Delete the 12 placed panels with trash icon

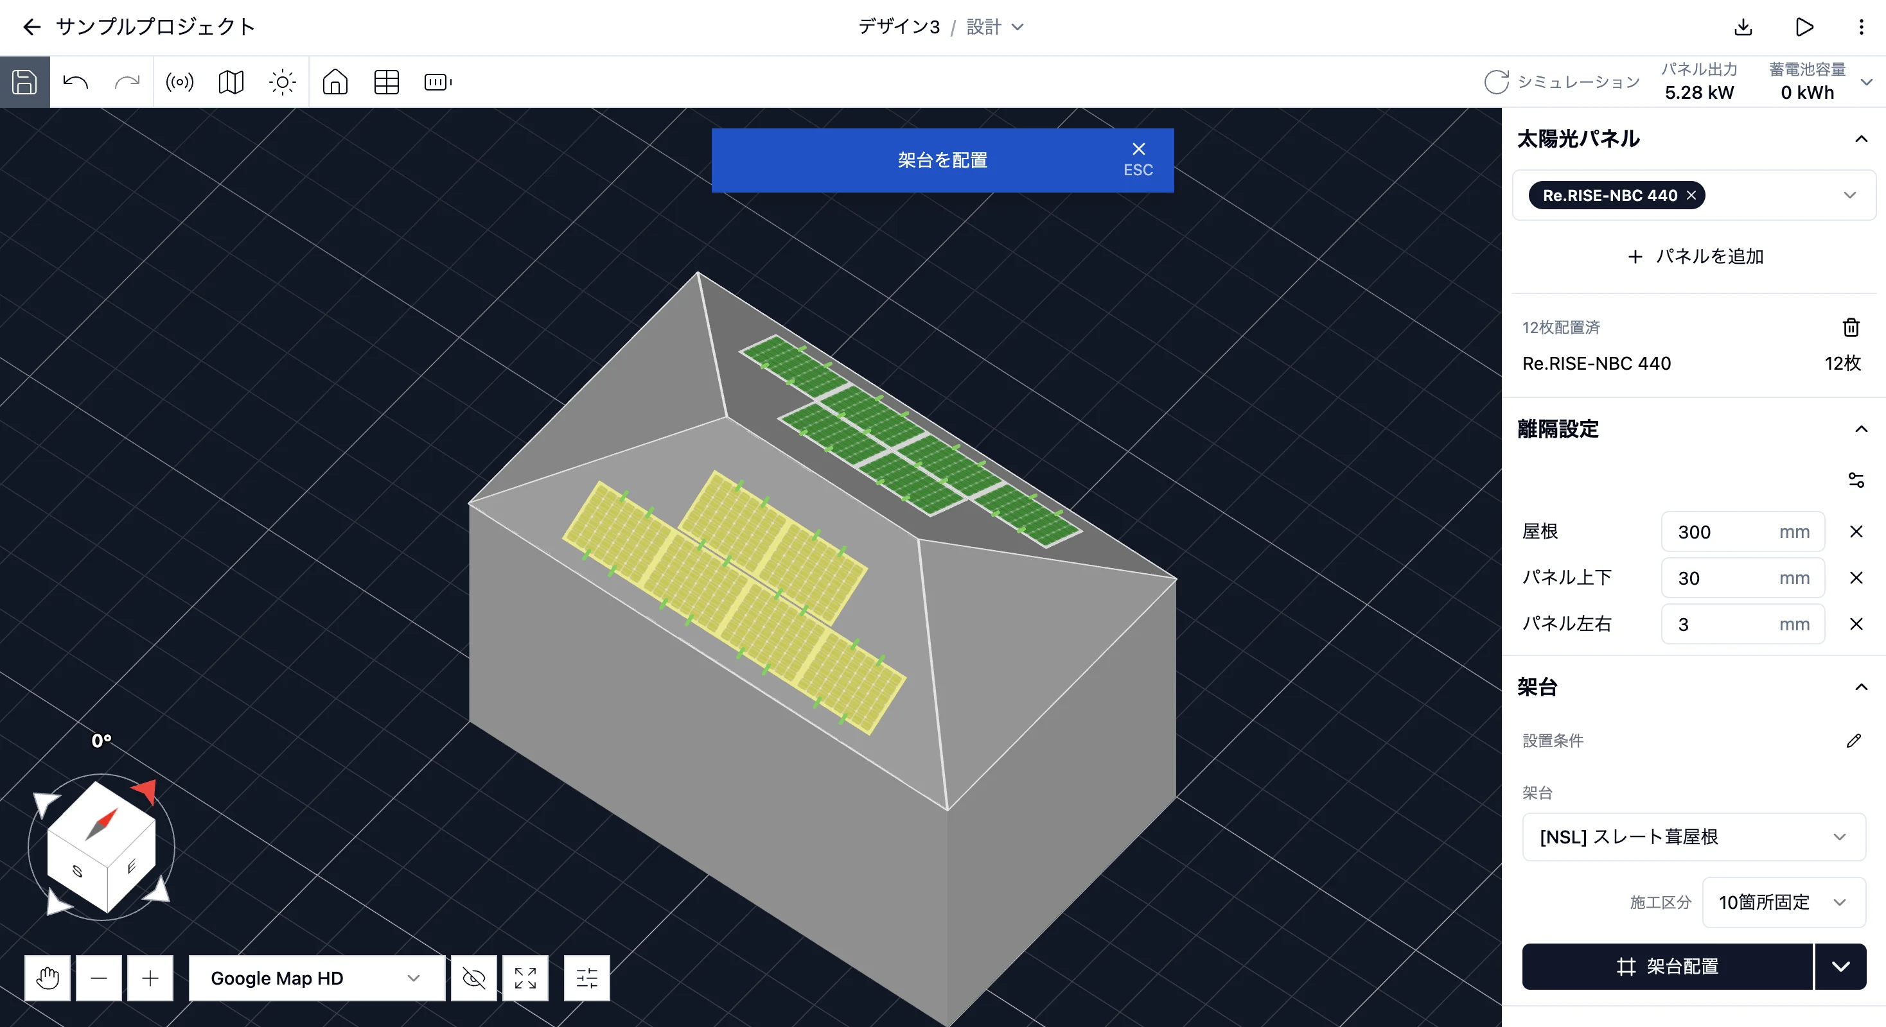coord(1851,327)
